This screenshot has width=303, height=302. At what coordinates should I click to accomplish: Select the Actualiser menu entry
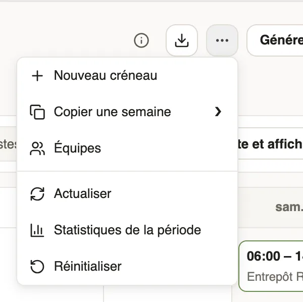[x=127, y=193]
